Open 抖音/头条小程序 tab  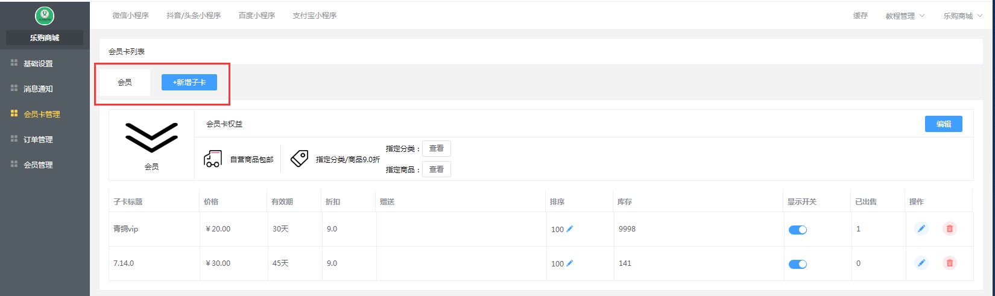194,16
